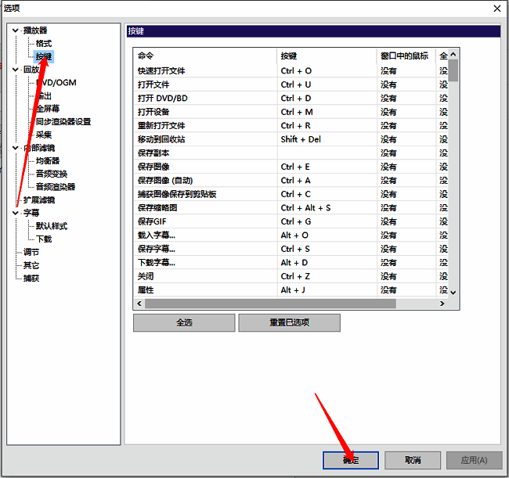The height and width of the screenshot is (478, 509).
Task: Click the Ctrl + O shortcut cell
Action: (296, 70)
